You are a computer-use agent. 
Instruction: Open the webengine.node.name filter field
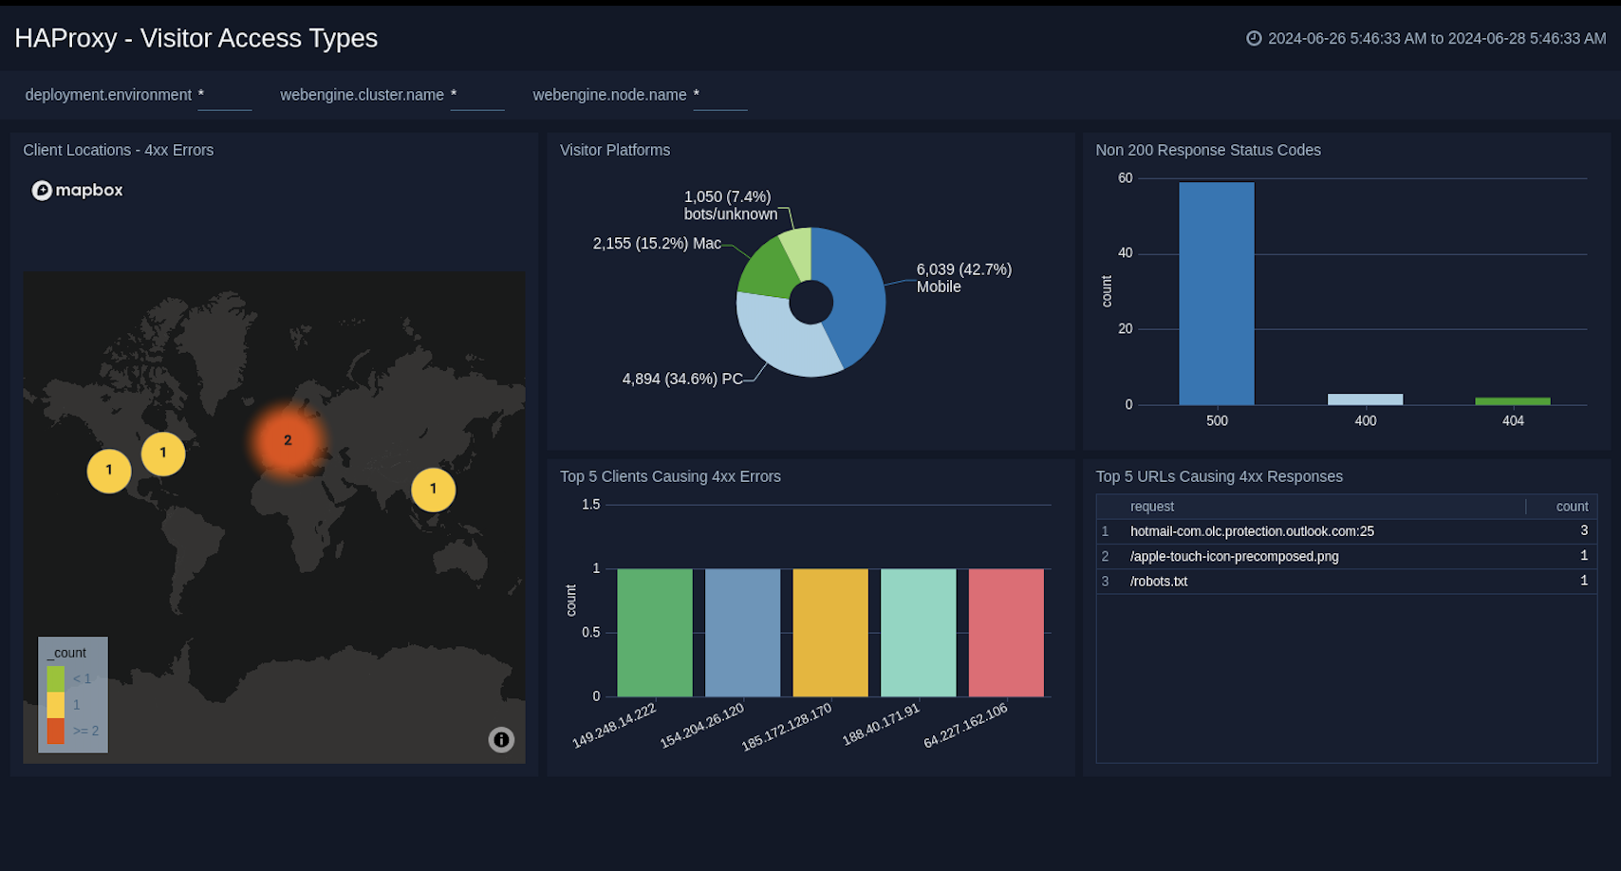coord(720,96)
